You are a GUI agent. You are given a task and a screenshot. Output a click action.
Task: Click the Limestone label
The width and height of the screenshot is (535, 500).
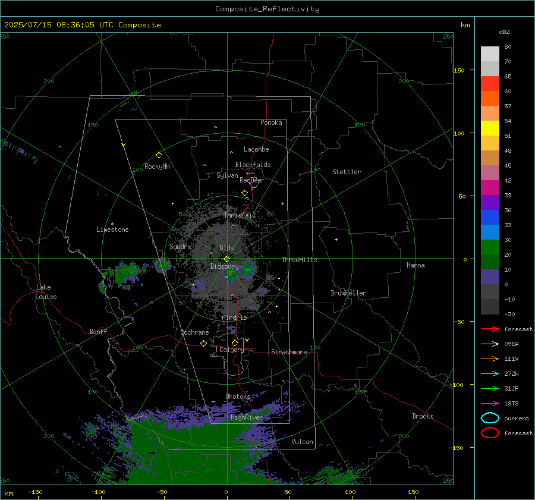tap(112, 229)
